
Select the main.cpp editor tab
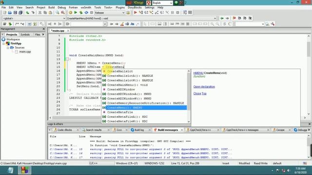click(58, 31)
